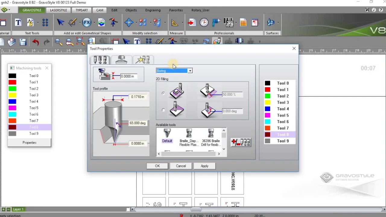Screen dimensions: 386x217
Task: Click the node edit pin icon in ribbon
Action: [x=113, y=22]
